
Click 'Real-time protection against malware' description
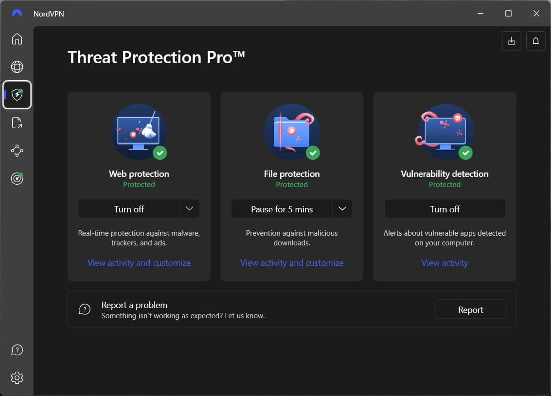tap(139, 238)
